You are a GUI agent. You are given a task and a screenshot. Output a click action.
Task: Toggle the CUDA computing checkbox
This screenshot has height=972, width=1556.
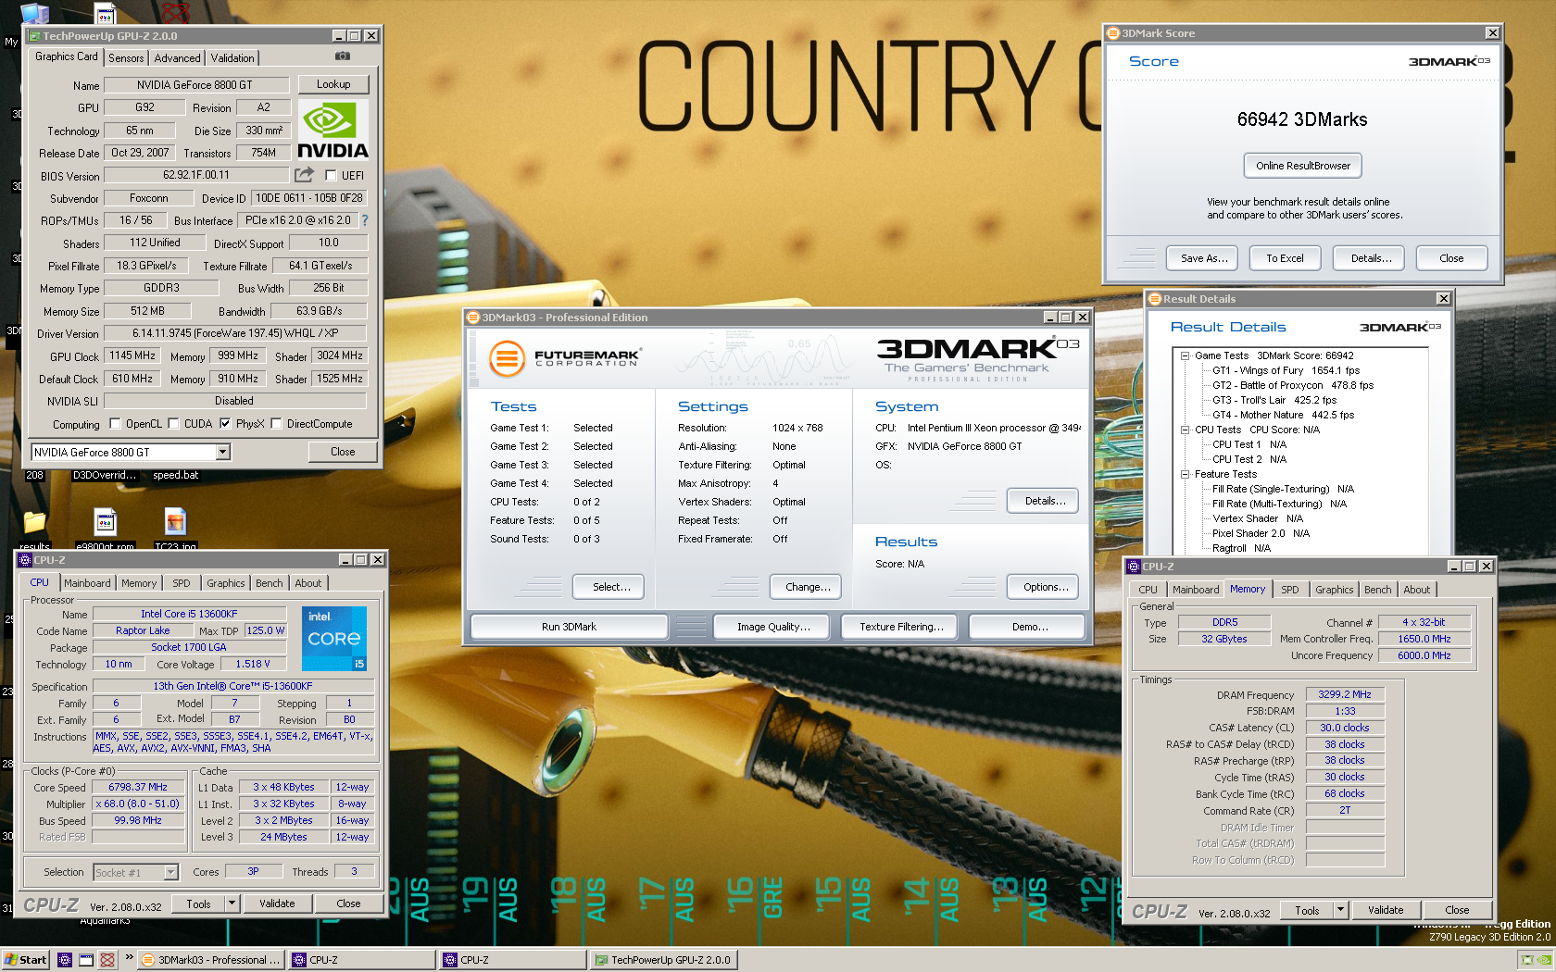click(x=173, y=424)
